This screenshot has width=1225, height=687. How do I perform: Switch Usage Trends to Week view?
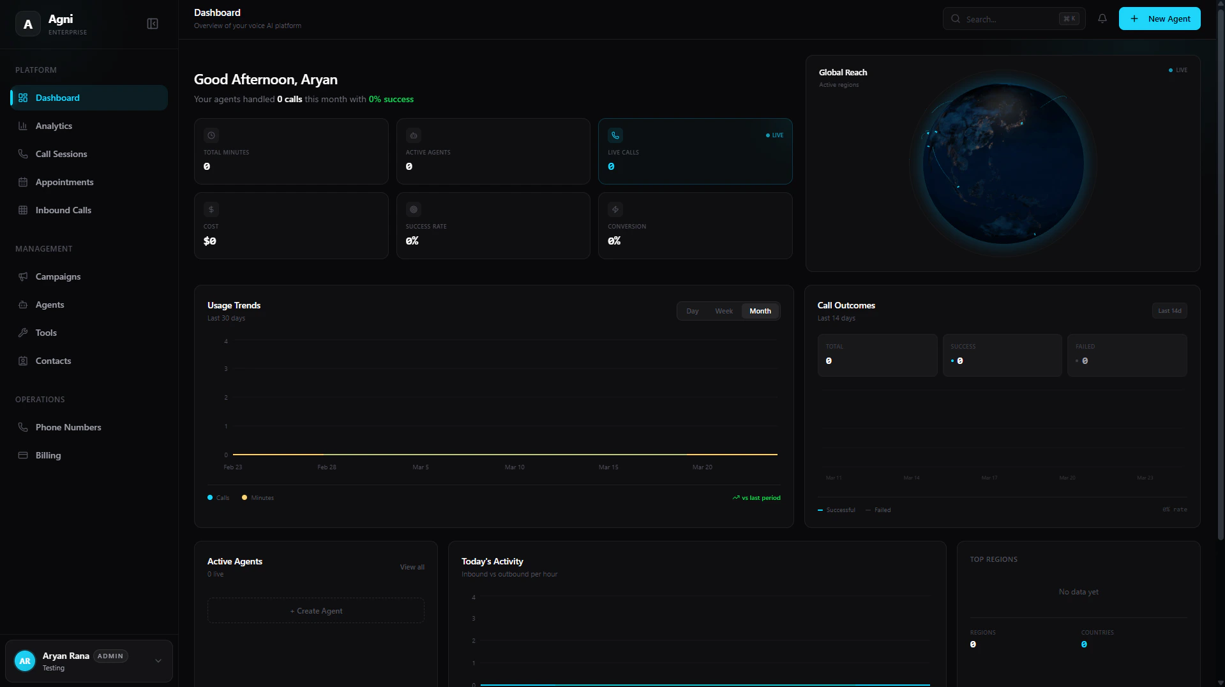coord(723,311)
